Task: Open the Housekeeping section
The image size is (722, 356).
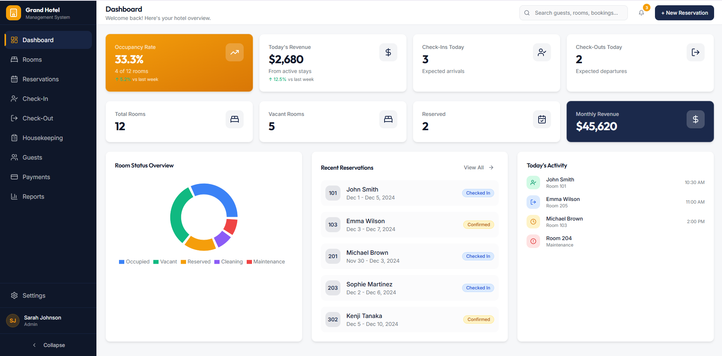Action: pyautogui.click(x=48, y=138)
